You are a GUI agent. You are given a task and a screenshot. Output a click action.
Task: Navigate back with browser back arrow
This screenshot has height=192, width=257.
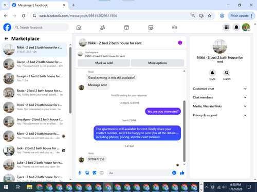coord(6,16)
